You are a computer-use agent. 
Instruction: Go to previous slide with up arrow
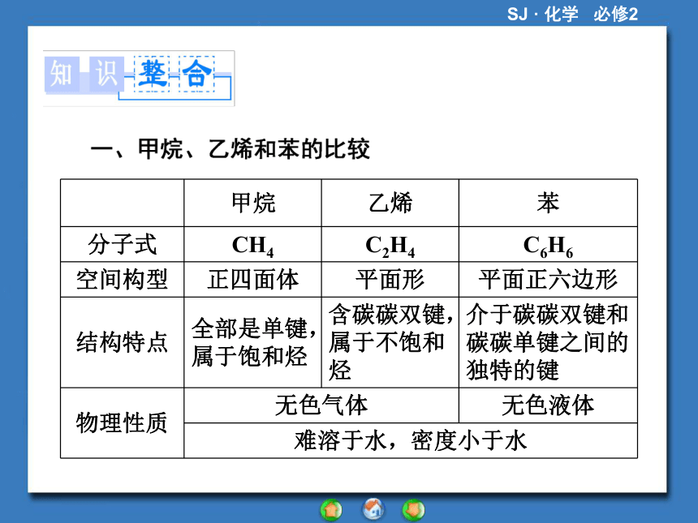coord(331,510)
